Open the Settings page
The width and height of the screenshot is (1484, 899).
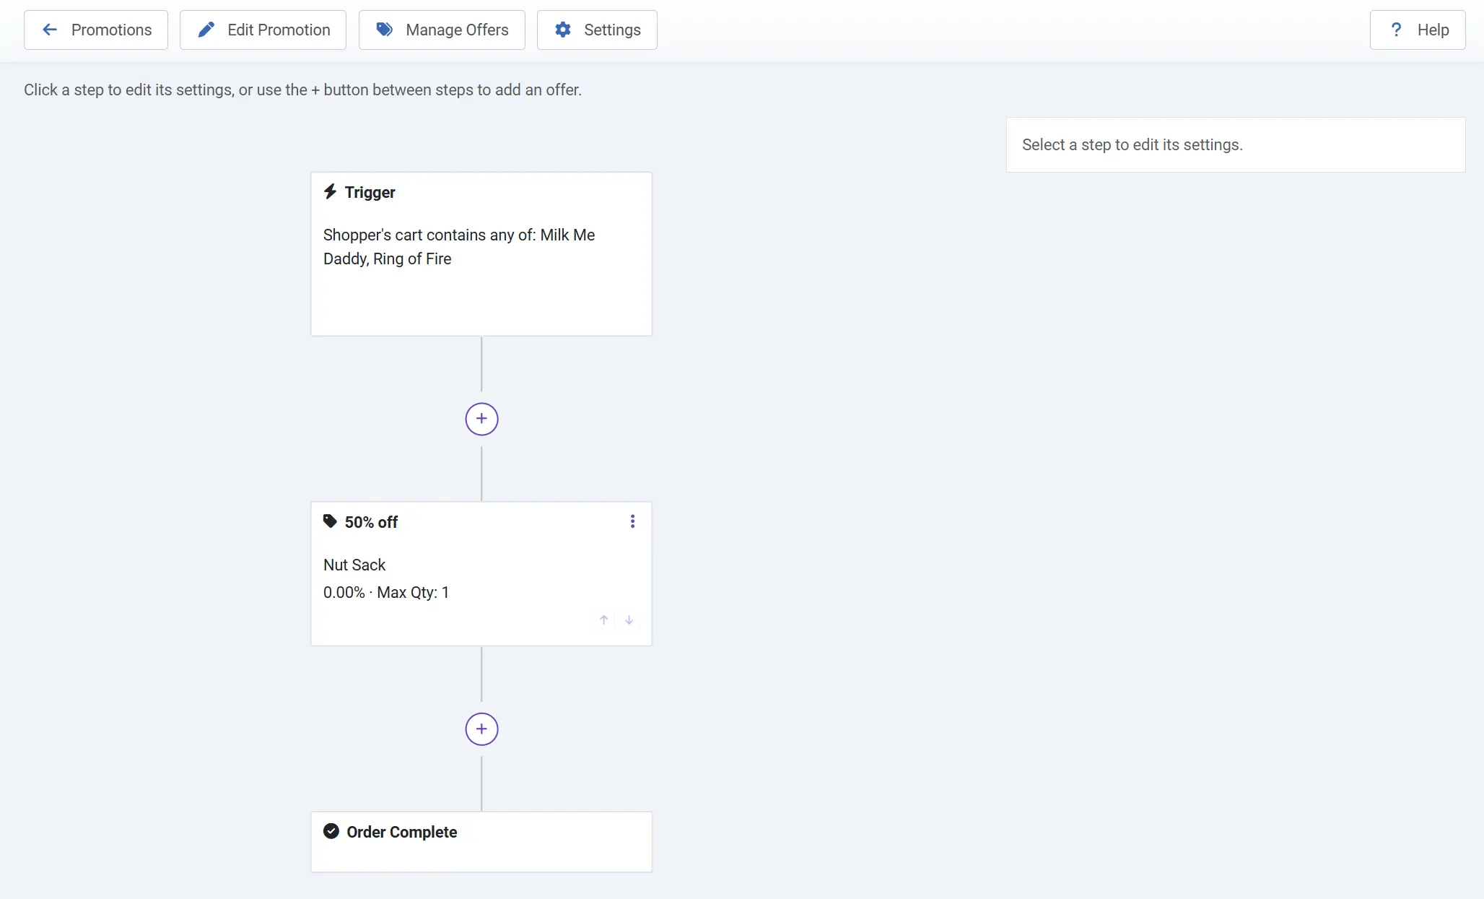(x=597, y=30)
